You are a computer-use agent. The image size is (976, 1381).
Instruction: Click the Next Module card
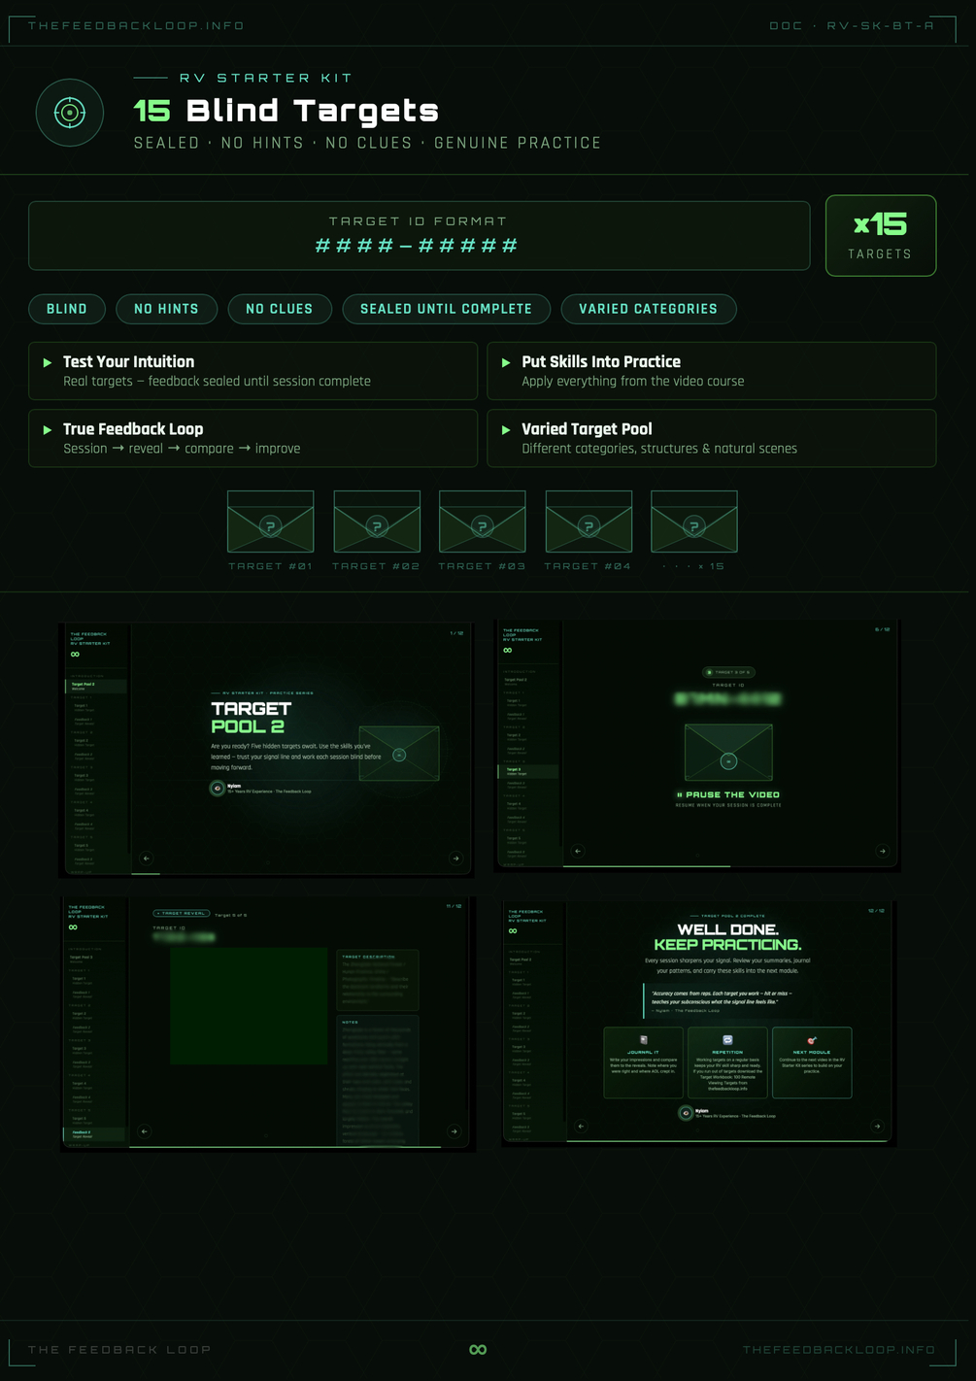tap(812, 1062)
